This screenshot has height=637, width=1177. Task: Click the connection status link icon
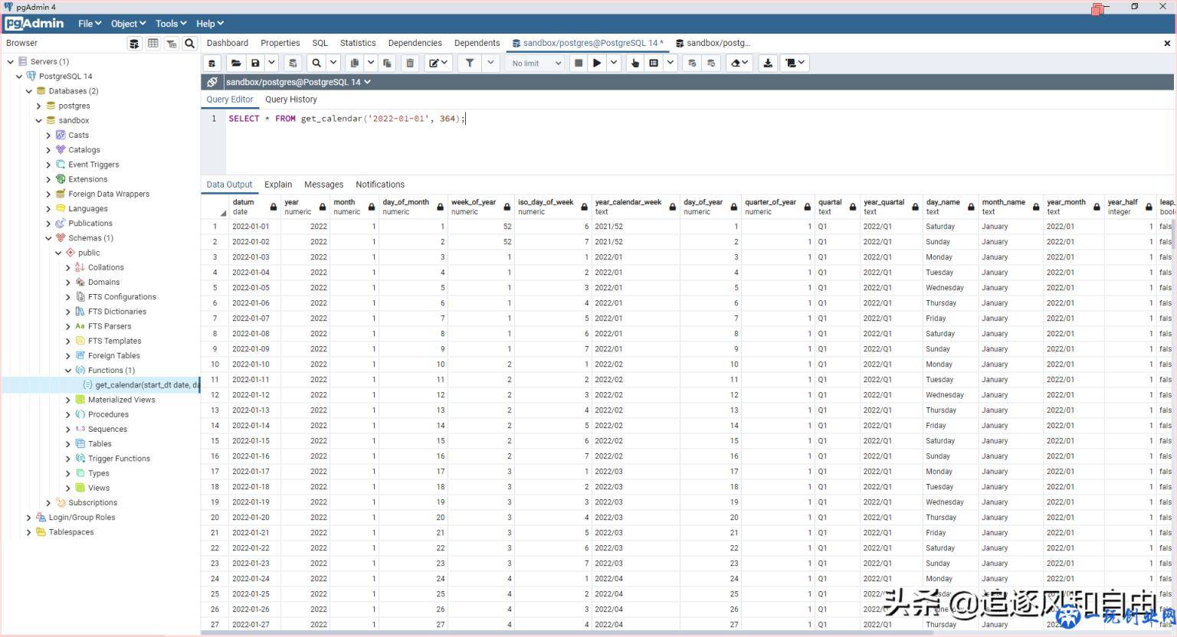coord(212,82)
